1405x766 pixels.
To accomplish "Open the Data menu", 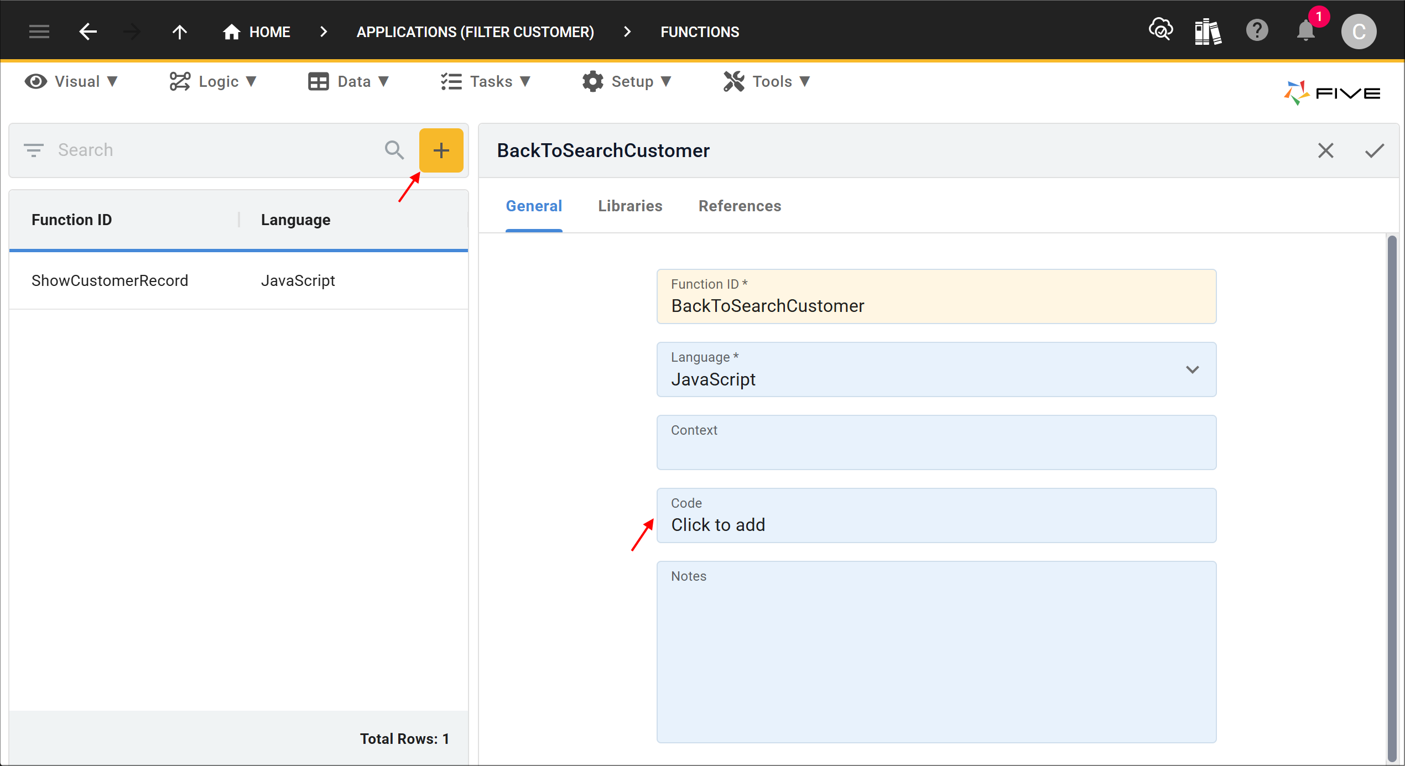I will click(349, 82).
